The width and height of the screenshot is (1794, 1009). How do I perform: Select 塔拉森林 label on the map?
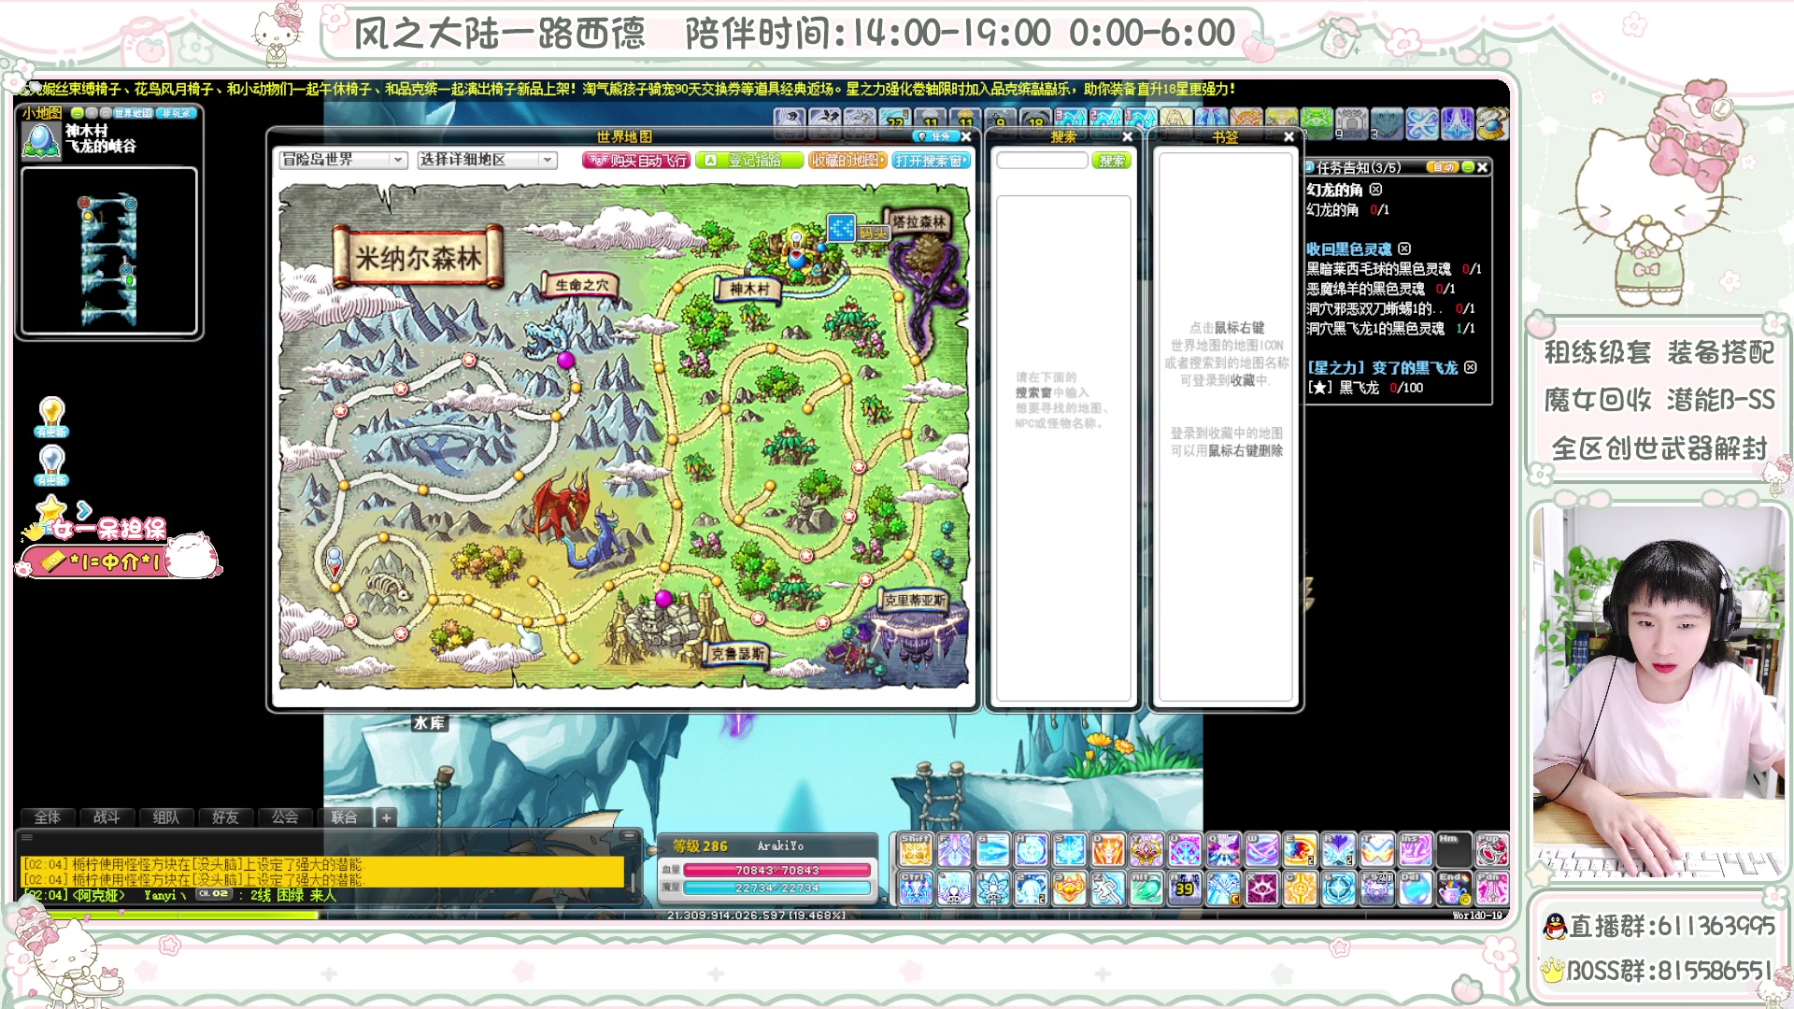[x=919, y=221]
